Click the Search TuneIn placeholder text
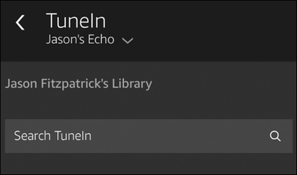297x175 pixels. 53,136
